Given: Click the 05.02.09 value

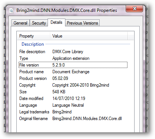Looking at the screenshot, I should 60,78.
